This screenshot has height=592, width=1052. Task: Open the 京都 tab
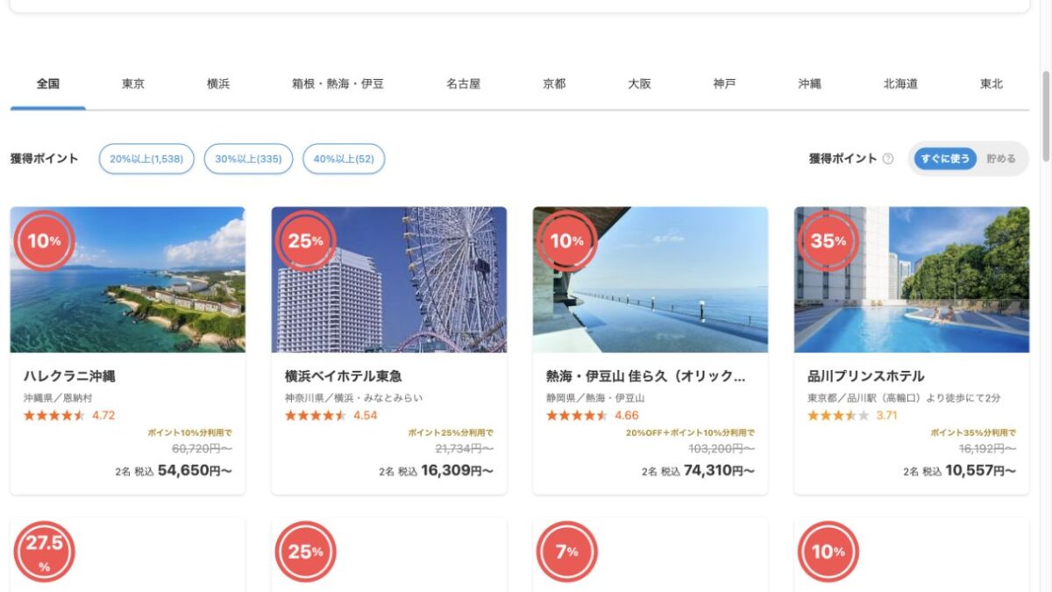click(554, 84)
